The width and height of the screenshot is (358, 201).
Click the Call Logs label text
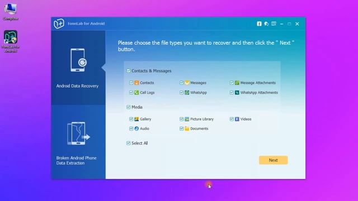(147, 93)
